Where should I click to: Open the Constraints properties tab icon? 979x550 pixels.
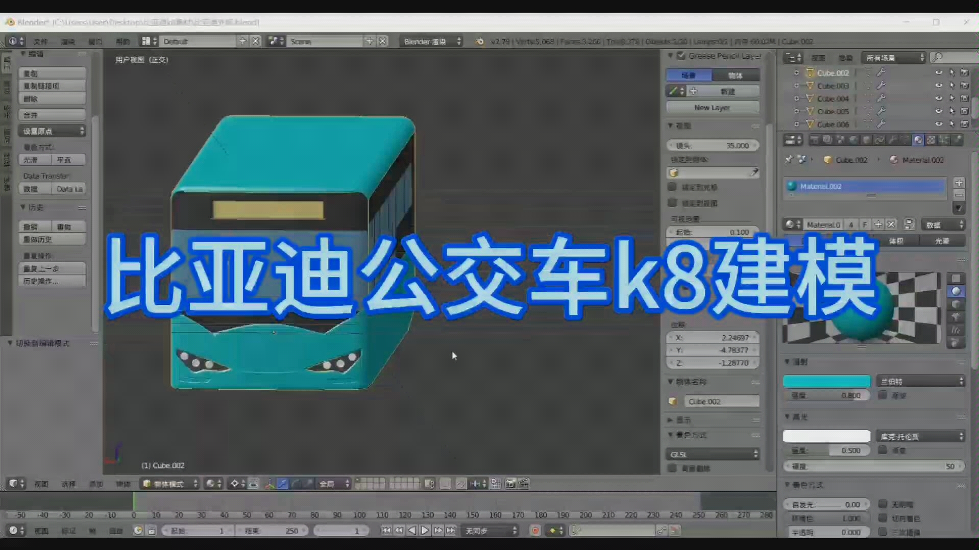coord(880,140)
